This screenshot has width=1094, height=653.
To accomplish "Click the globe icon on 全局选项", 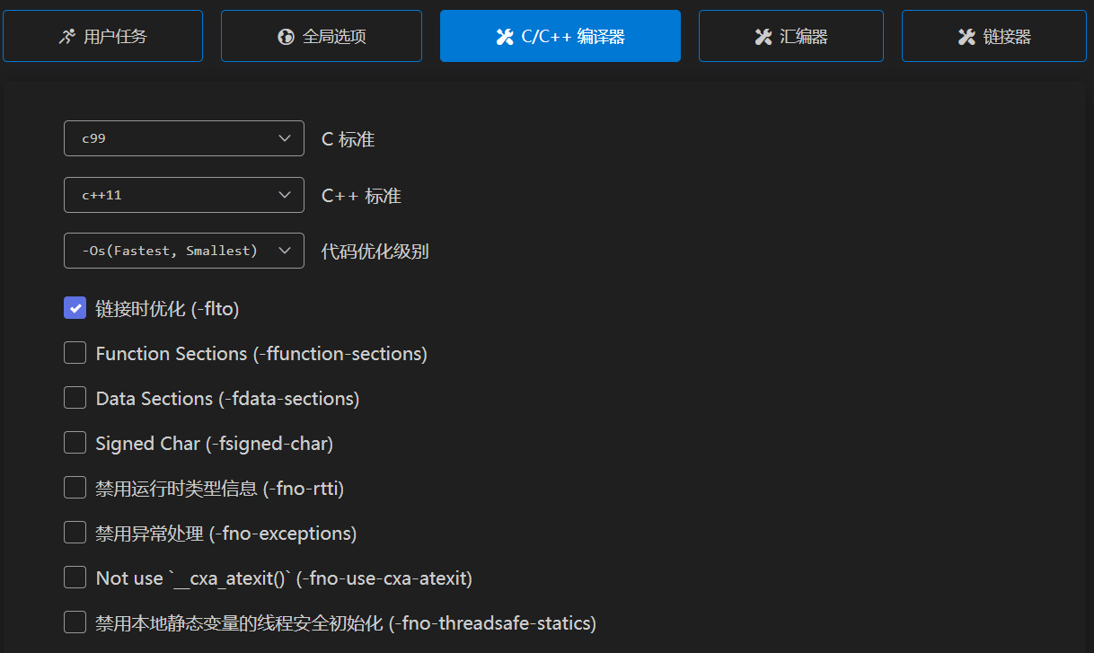I will pos(286,37).
